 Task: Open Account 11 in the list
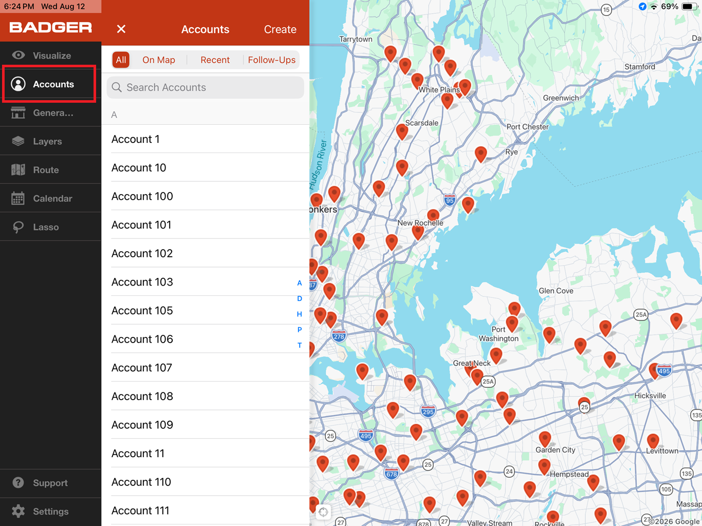click(x=206, y=454)
